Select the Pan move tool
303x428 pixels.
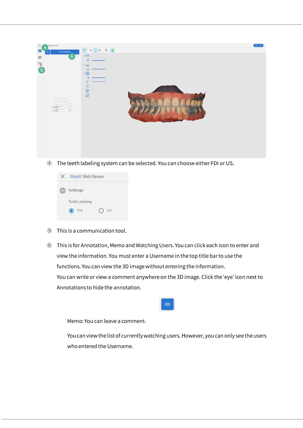tap(91, 50)
